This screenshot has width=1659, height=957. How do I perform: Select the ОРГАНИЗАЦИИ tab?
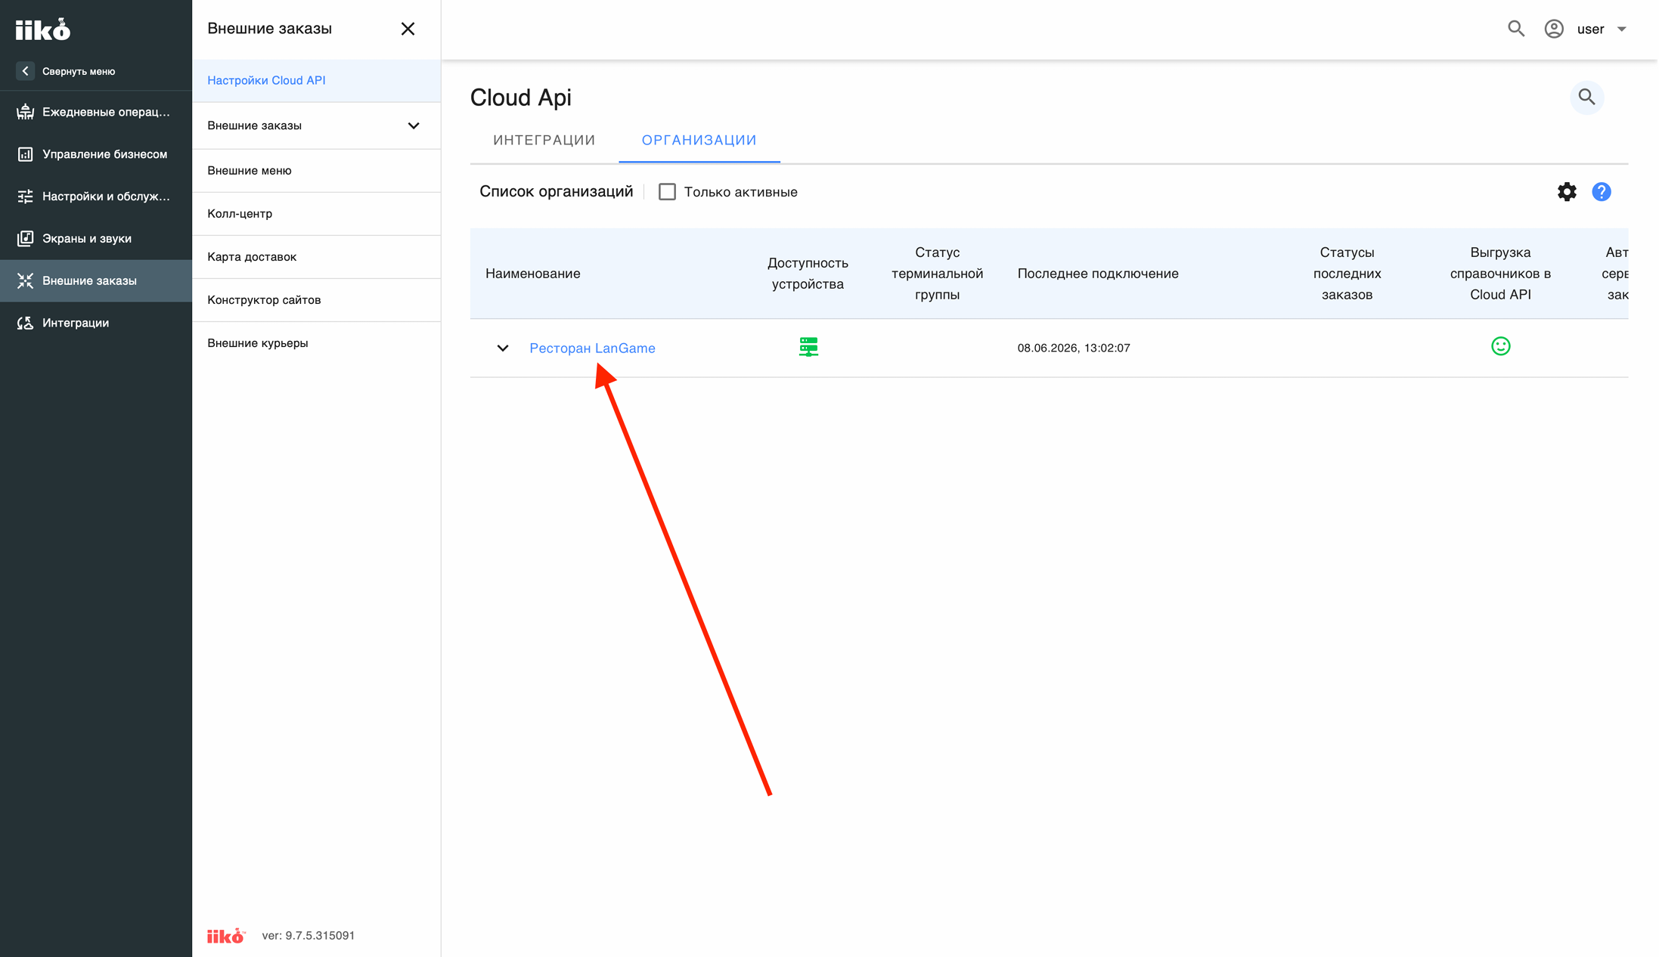point(699,141)
